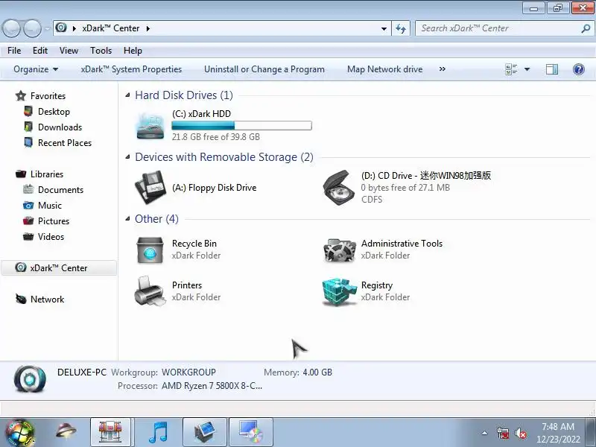Click the Forward navigation button
Screen dimensions: 596x447
pos(32,28)
